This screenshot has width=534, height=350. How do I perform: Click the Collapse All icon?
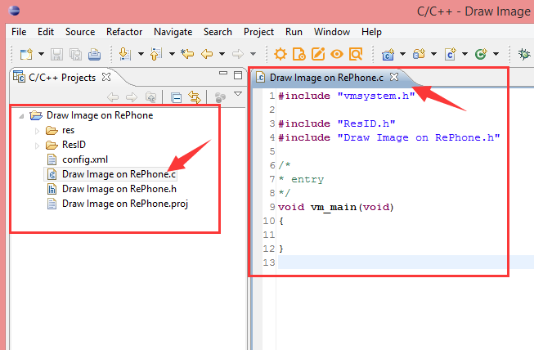tap(176, 97)
